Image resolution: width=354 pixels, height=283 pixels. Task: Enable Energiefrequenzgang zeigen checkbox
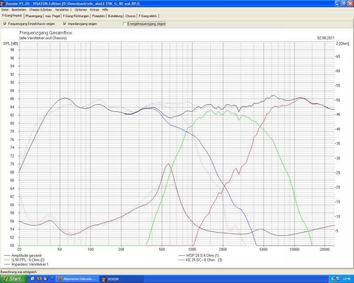[124, 24]
